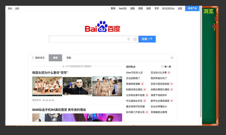Click the Baidu paw logo
This screenshot has width=226, height=135.
[102, 26]
